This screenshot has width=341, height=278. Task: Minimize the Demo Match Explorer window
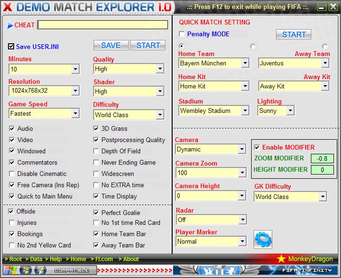coord(322,7)
